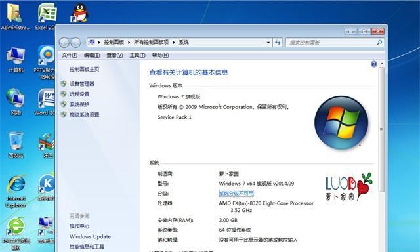Image resolution: width=420 pixels, height=252 pixels.
Task: Click the AMD FX(tm)-8320 processor value
Action: (x=266, y=207)
